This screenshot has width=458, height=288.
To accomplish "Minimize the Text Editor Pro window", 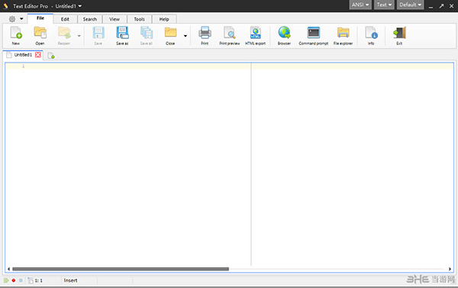I will (431, 6).
